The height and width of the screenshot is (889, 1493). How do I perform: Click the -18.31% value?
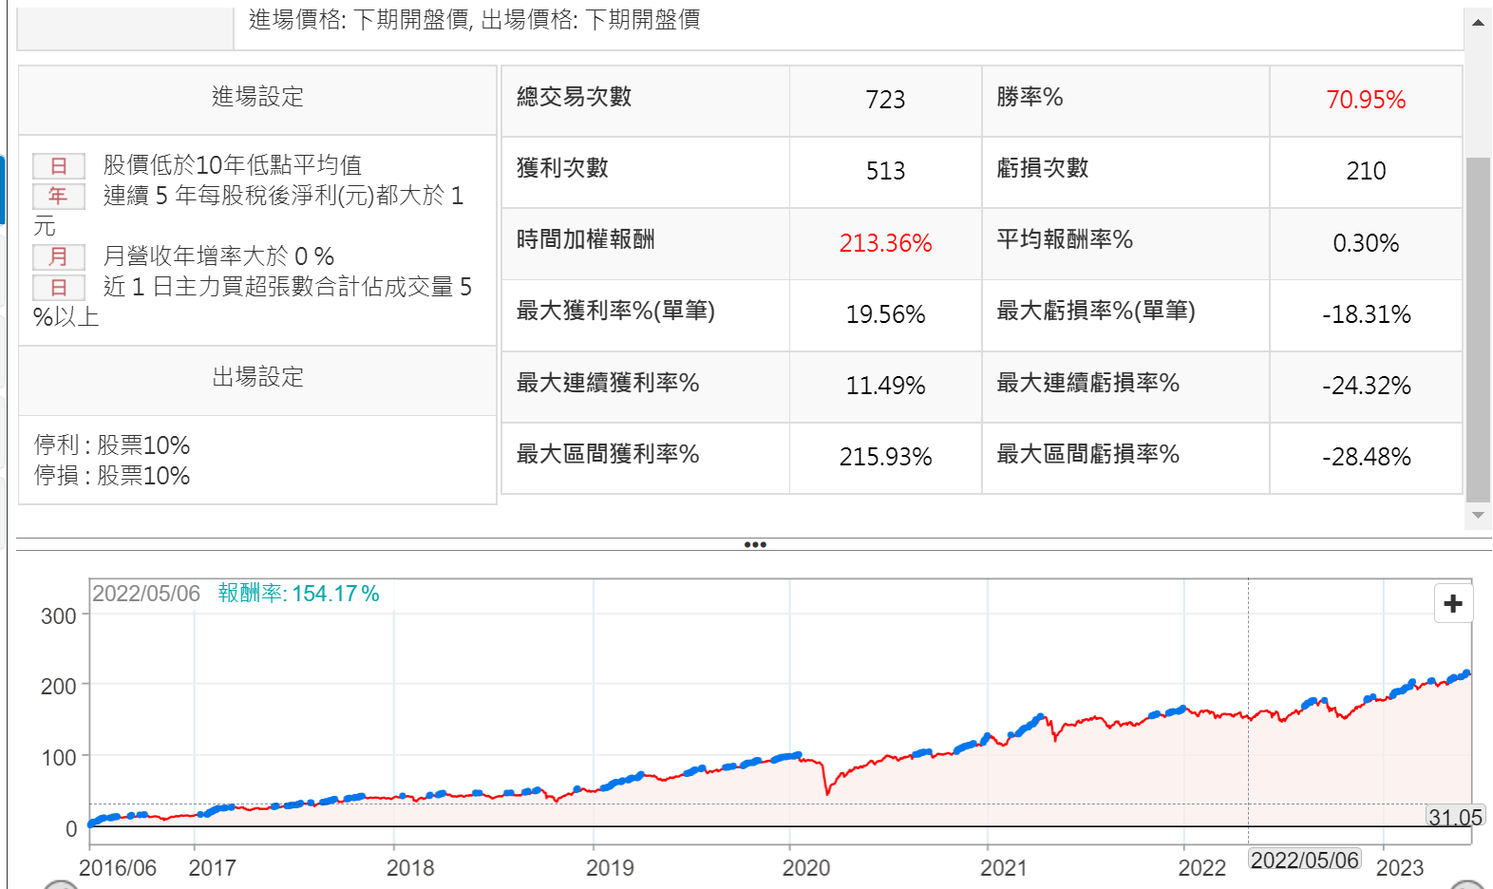(x=1366, y=314)
